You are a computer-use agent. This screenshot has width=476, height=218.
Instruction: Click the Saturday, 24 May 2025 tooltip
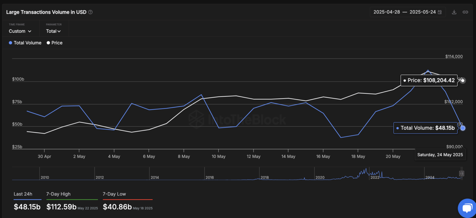pyautogui.click(x=440, y=155)
